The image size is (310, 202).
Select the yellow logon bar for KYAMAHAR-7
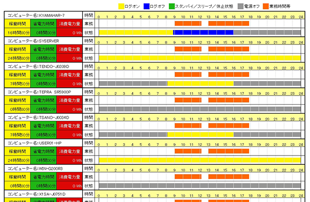pyautogui.click(x=136, y=33)
